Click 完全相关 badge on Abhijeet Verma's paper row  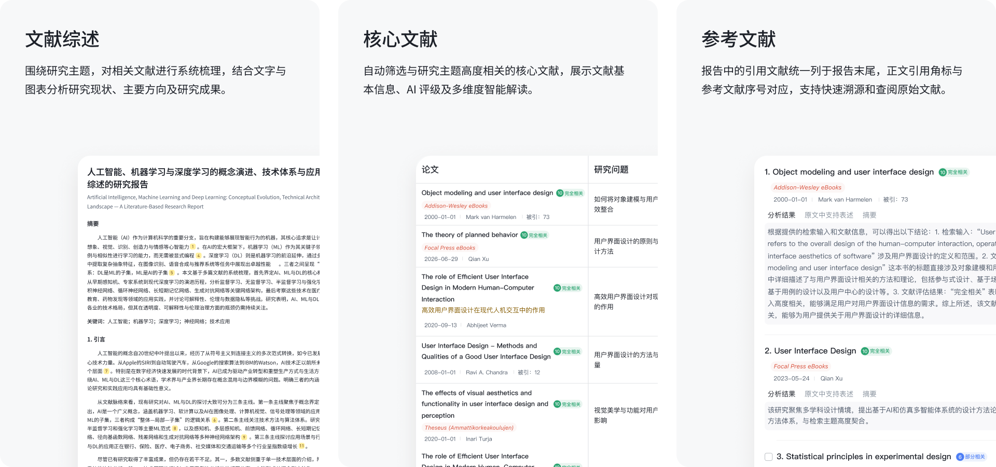567,288
